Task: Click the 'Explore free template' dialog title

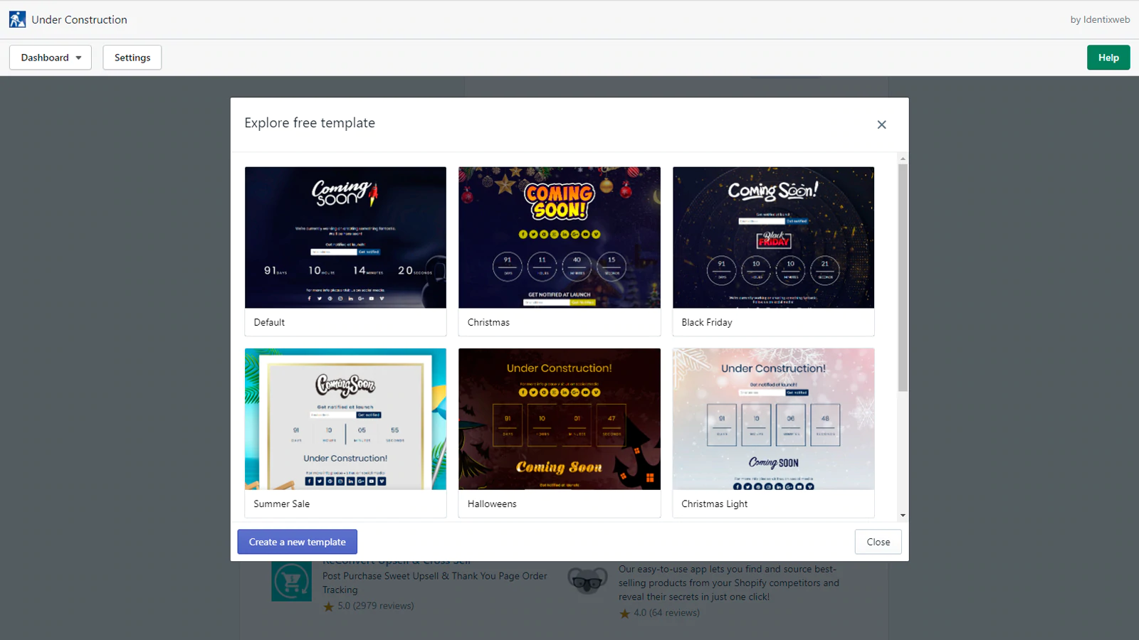Action: (310, 123)
